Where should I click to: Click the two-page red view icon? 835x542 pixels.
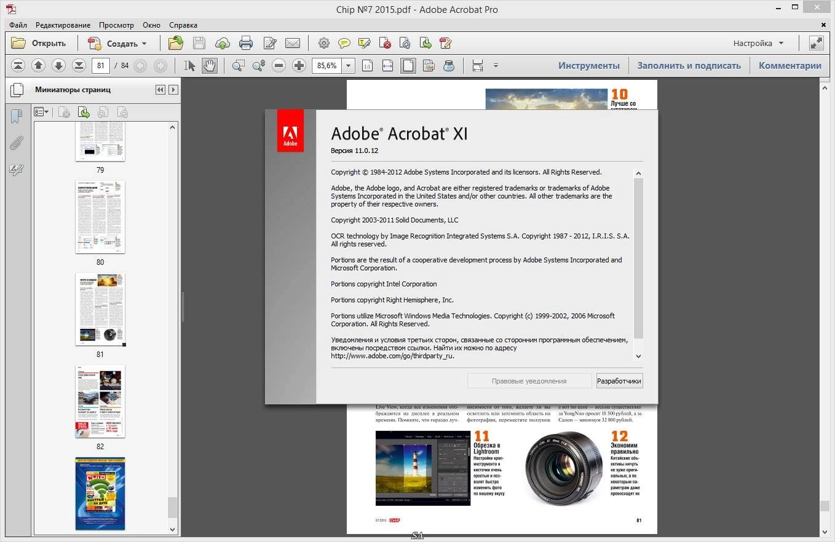click(429, 66)
